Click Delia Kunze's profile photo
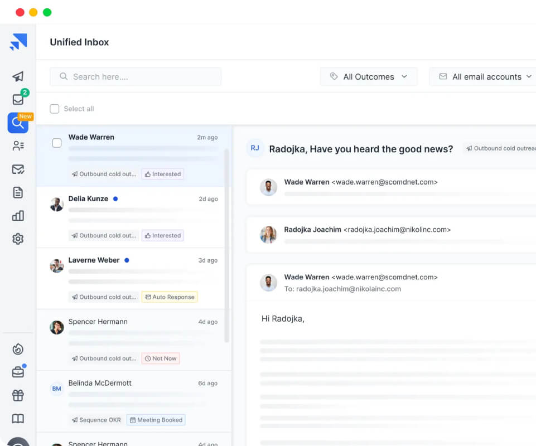This screenshot has height=446, width=536. point(57,205)
